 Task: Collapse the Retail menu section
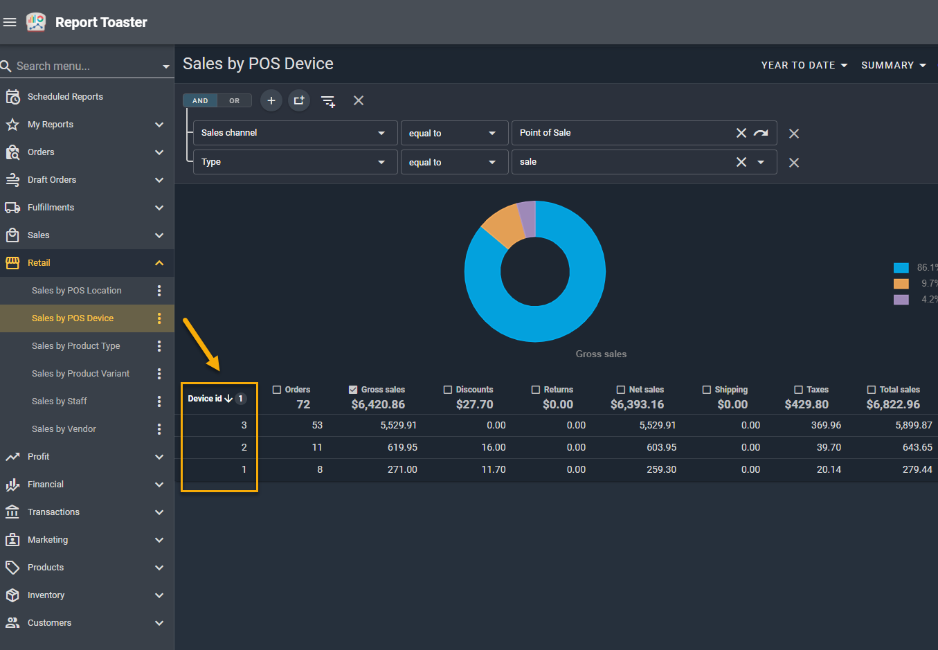(159, 263)
